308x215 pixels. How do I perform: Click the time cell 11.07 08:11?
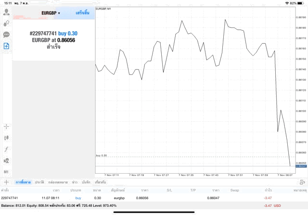pos(51,198)
